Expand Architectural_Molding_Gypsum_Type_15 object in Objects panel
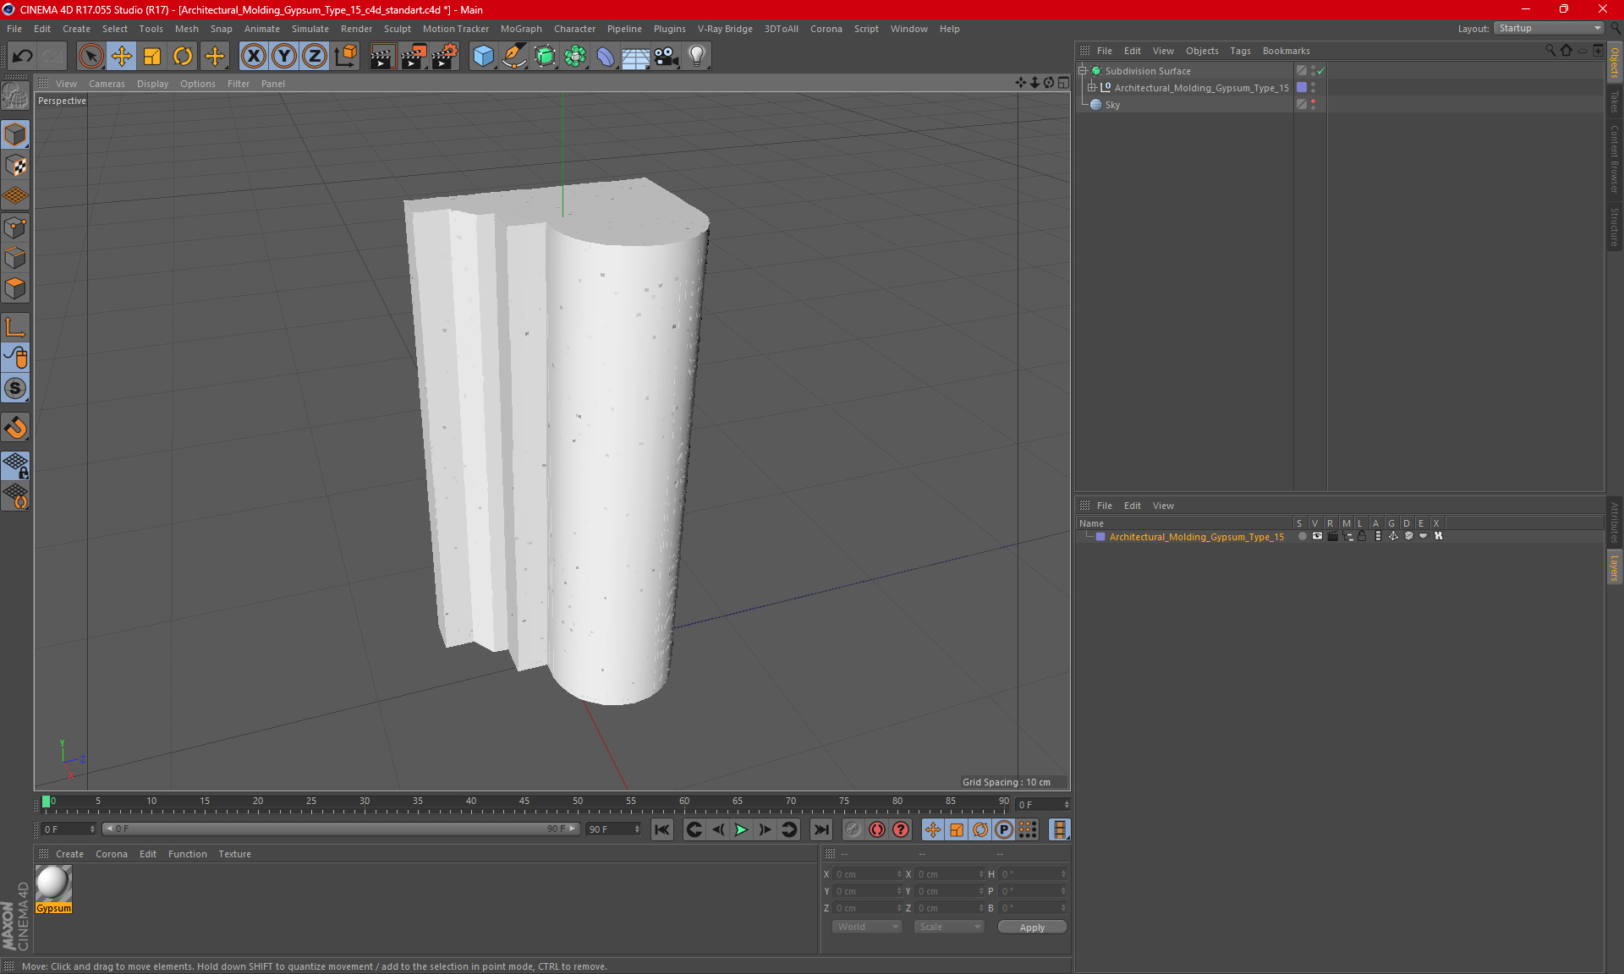This screenshot has height=974, width=1624. click(x=1091, y=87)
